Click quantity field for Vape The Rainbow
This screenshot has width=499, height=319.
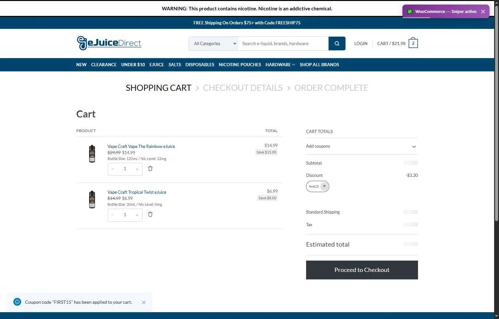click(x=125, y=169)
